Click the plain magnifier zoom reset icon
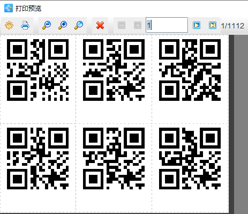The height and width of the screenshot is (214, 248). point(79,25)
